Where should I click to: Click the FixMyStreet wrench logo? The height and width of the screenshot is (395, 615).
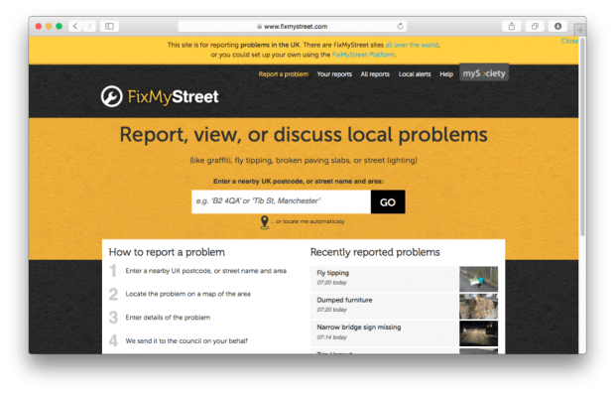(112, 96)
